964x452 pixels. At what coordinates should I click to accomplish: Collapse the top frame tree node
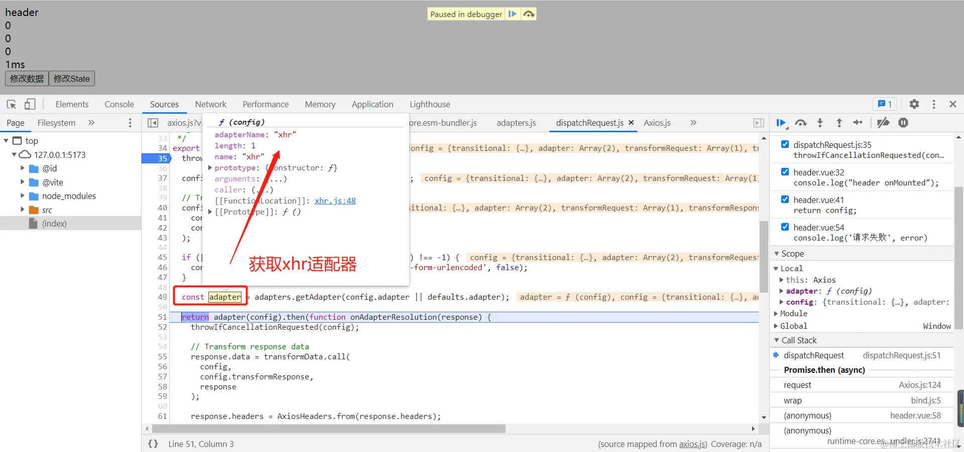(x=6, y=141)
